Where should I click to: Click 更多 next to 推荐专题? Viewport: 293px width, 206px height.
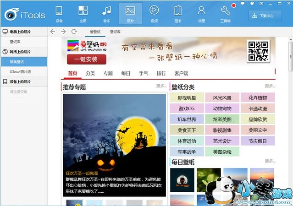161,86
